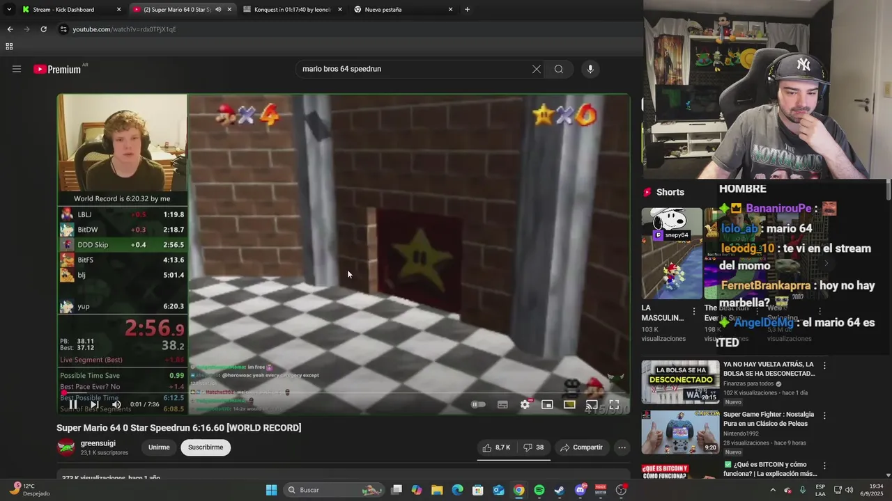892x501 pixels.
Task: Start voice search with microphone
Action: 590,69
